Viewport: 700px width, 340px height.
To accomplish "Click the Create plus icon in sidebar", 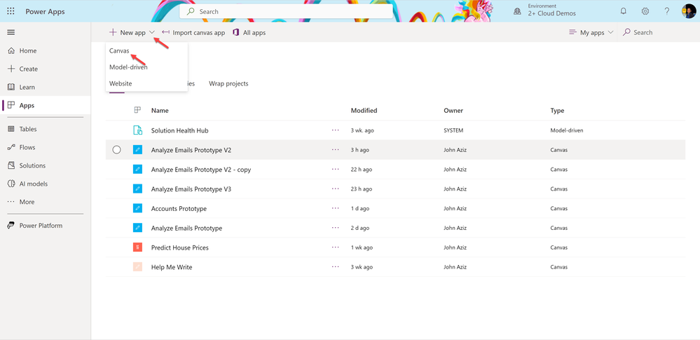I will coord(12,69).
